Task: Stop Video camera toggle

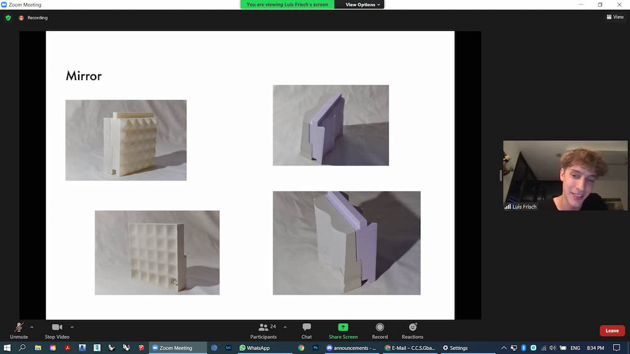Action: pos(57,330)
